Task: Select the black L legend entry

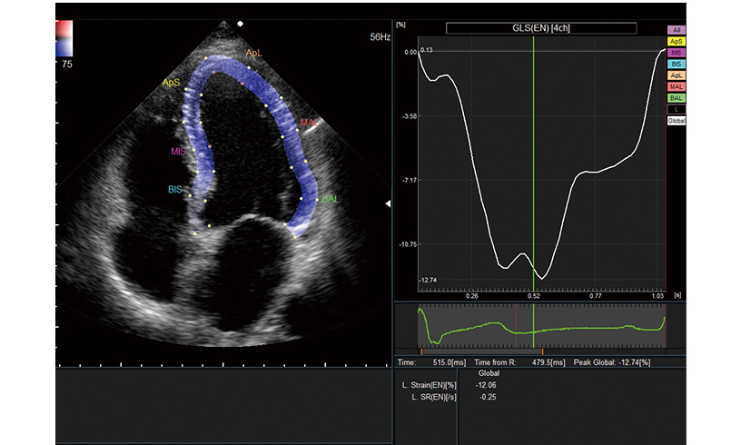Action: point(677,108)
